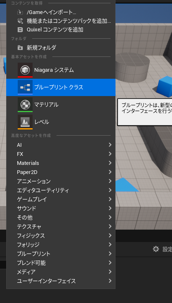Click the gray cylinder in the viewport
Screen dimensions: 172x303
(132, 67)
